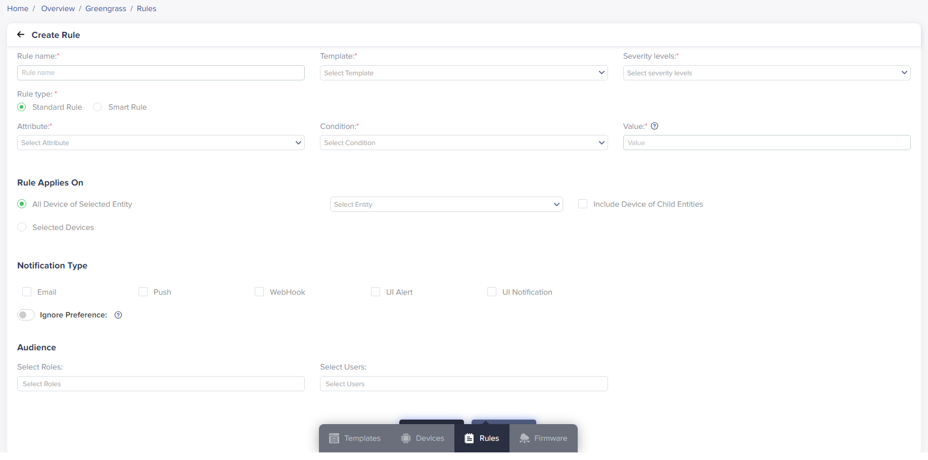Open the Select severity levels dropdown
This screenshot has width=928, height=460.
(766, 73)
